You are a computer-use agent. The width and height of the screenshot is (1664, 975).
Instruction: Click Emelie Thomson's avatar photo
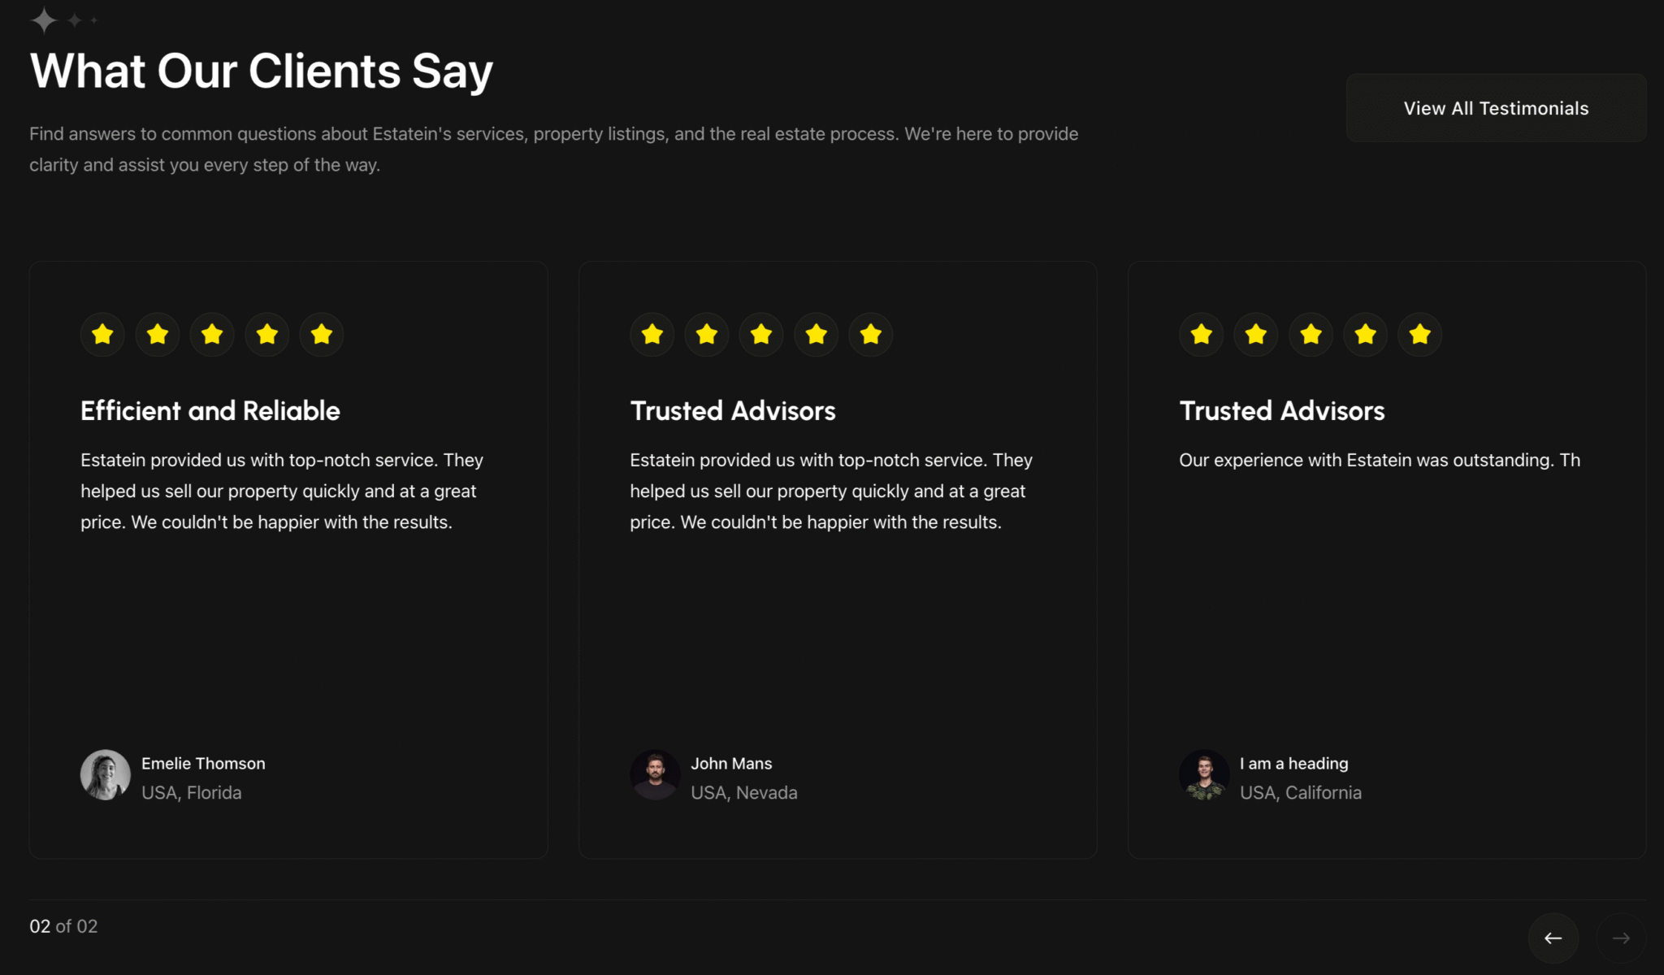click(105, 775)
